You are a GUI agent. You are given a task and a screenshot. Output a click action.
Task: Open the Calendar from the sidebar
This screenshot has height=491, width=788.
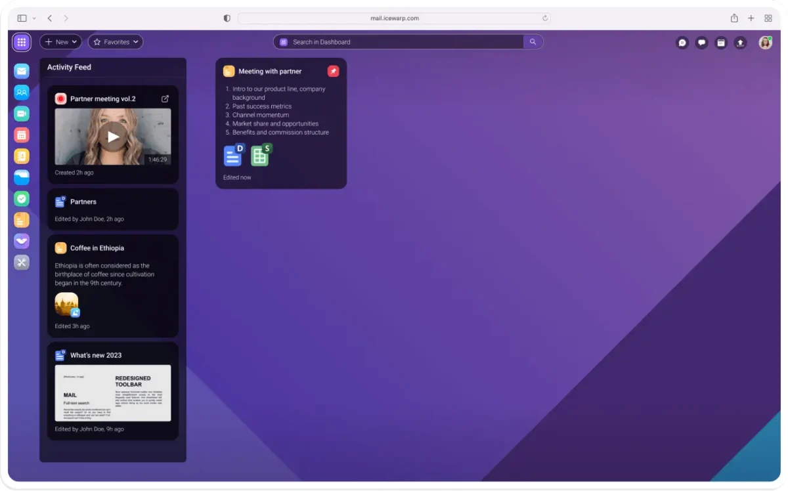coord(22,135)
